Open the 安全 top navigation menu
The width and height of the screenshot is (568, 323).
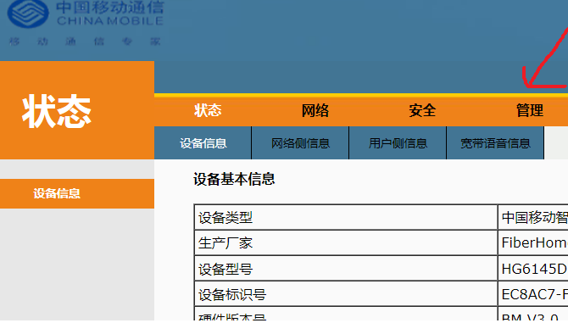422,110
